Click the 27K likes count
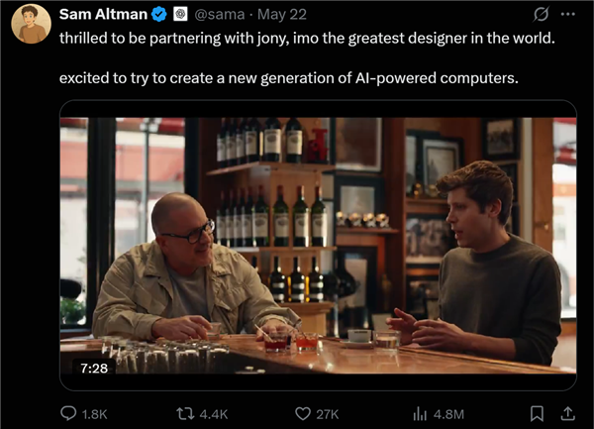This screenshot has width=594, height=429. tap(328, 413)
